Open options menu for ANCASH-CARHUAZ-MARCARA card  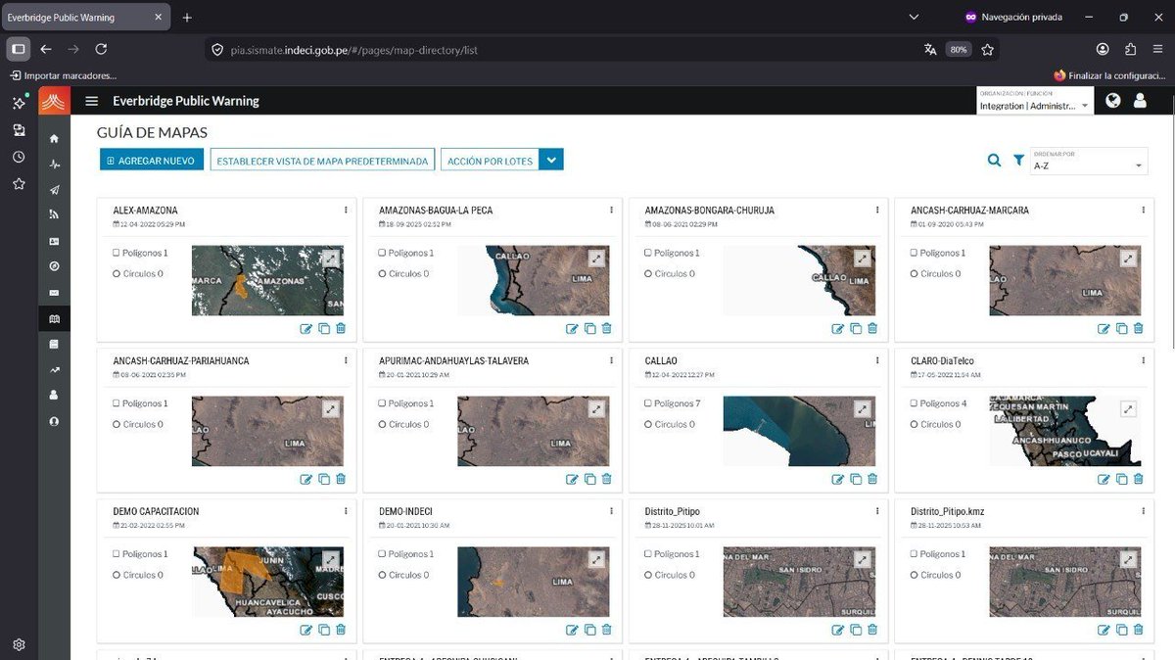pos(1143,210)
